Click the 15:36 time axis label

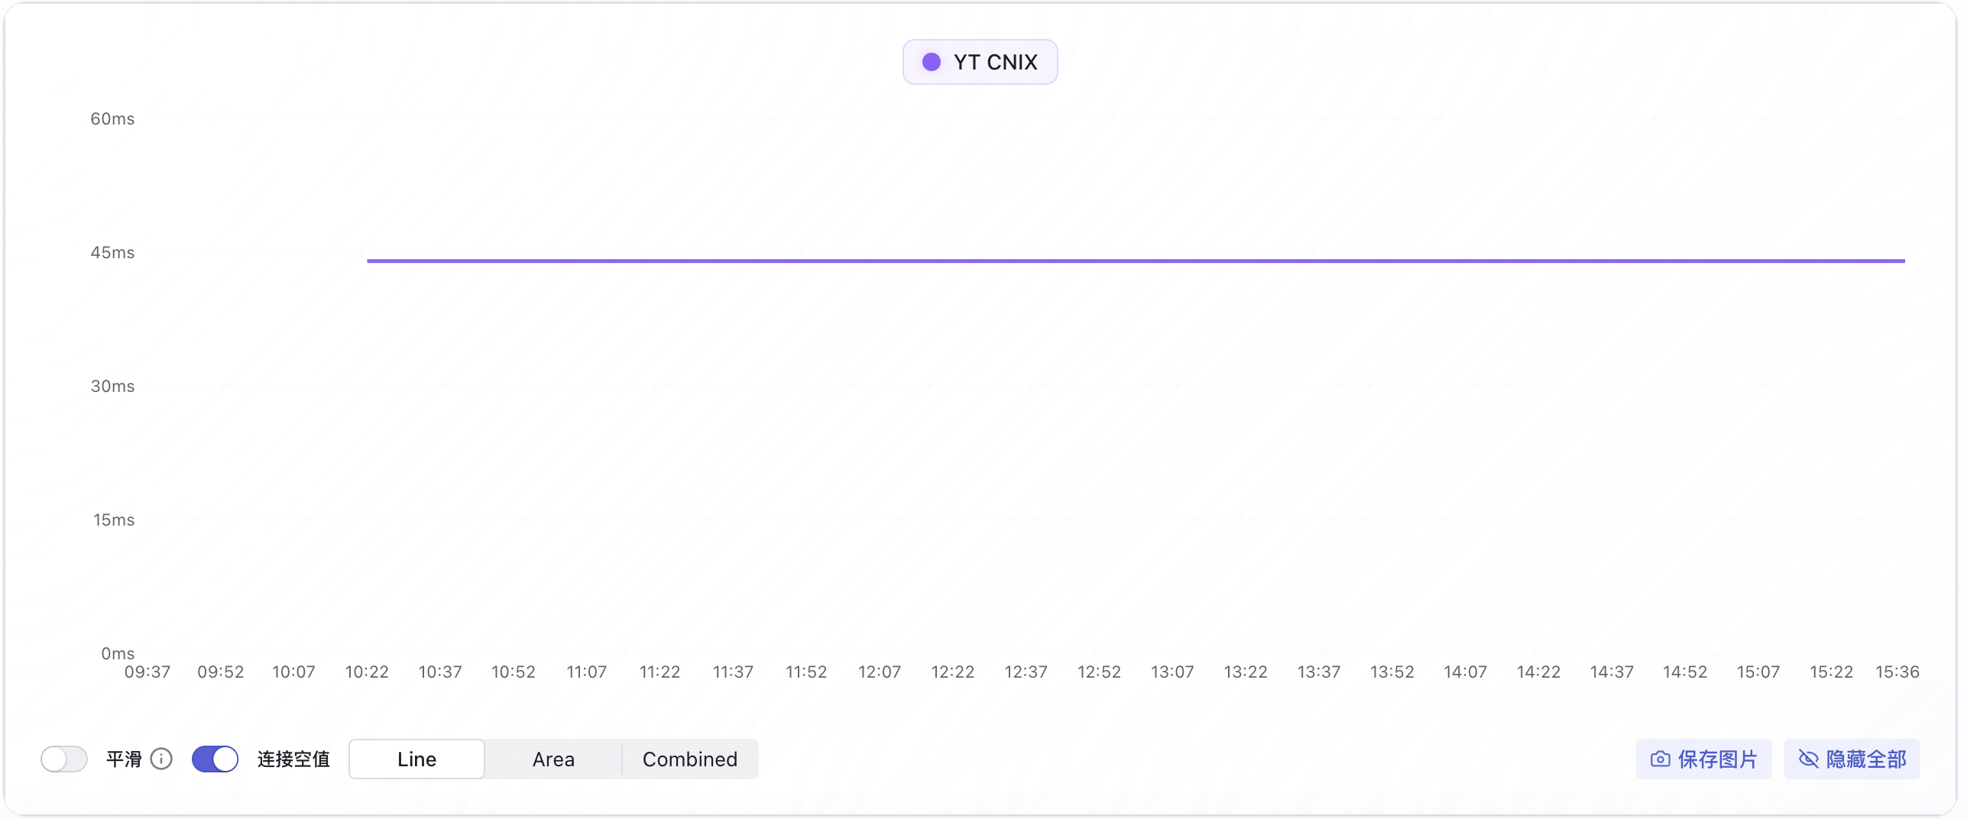[x=1897, y=672]
